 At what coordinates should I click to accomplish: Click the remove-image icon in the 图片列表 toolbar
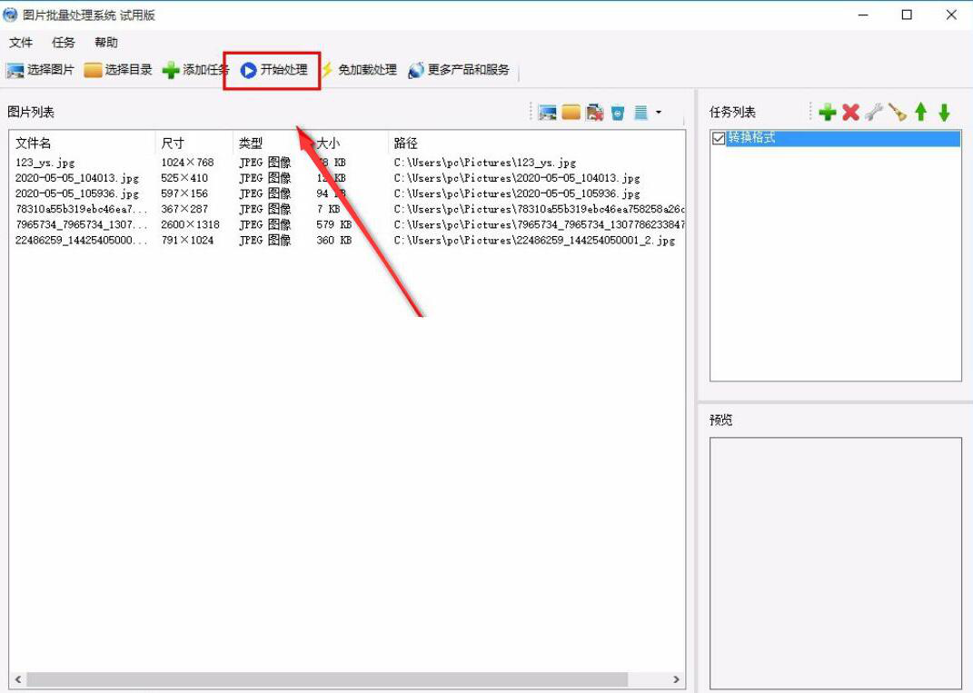tap(594, 113)
